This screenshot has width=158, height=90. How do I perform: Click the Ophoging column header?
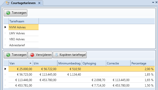point(94,63)
